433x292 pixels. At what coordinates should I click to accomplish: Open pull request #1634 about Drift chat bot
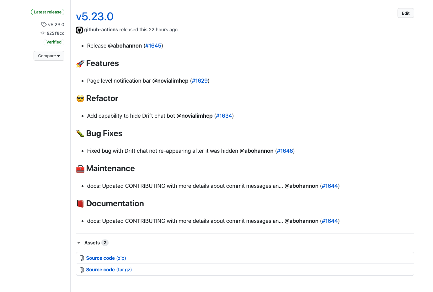click(224, 116)
